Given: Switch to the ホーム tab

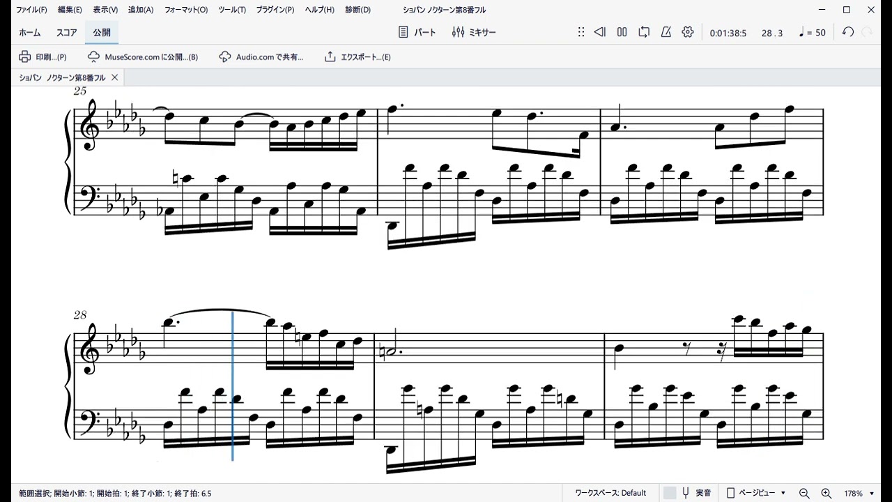Looking at the screenshot, I should click(29, 33).
